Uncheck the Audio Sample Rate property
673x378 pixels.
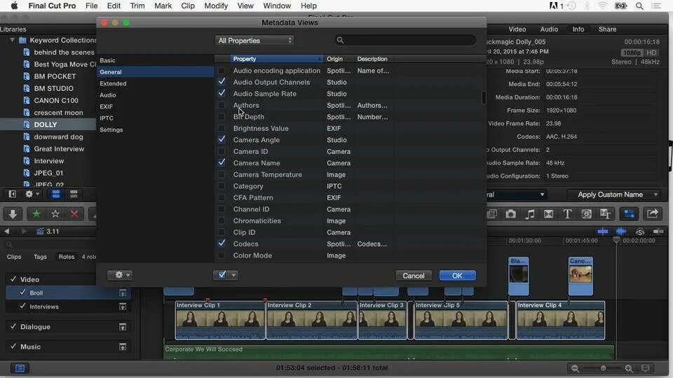pyautogui.click(x=222, y=93)
